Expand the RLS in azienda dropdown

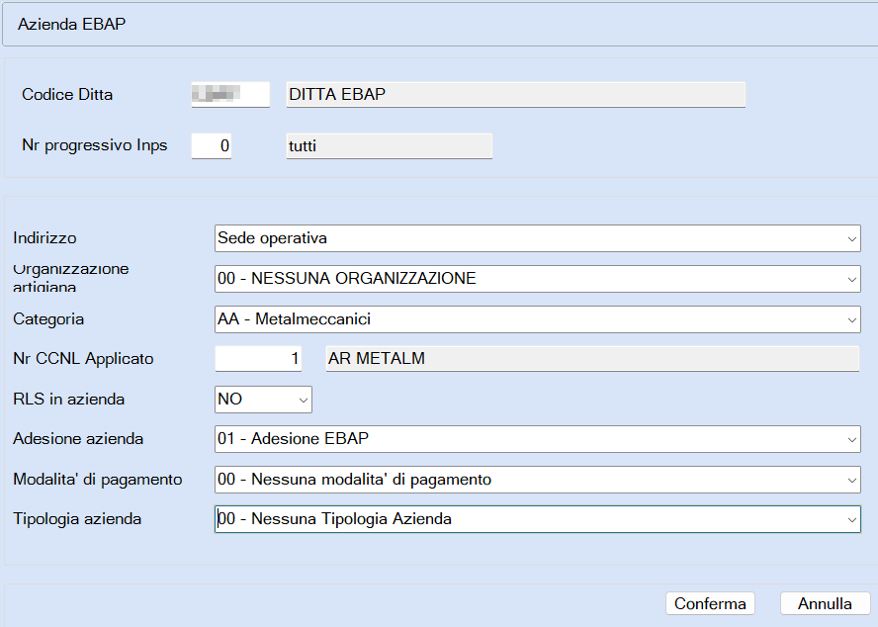point(263,400)
